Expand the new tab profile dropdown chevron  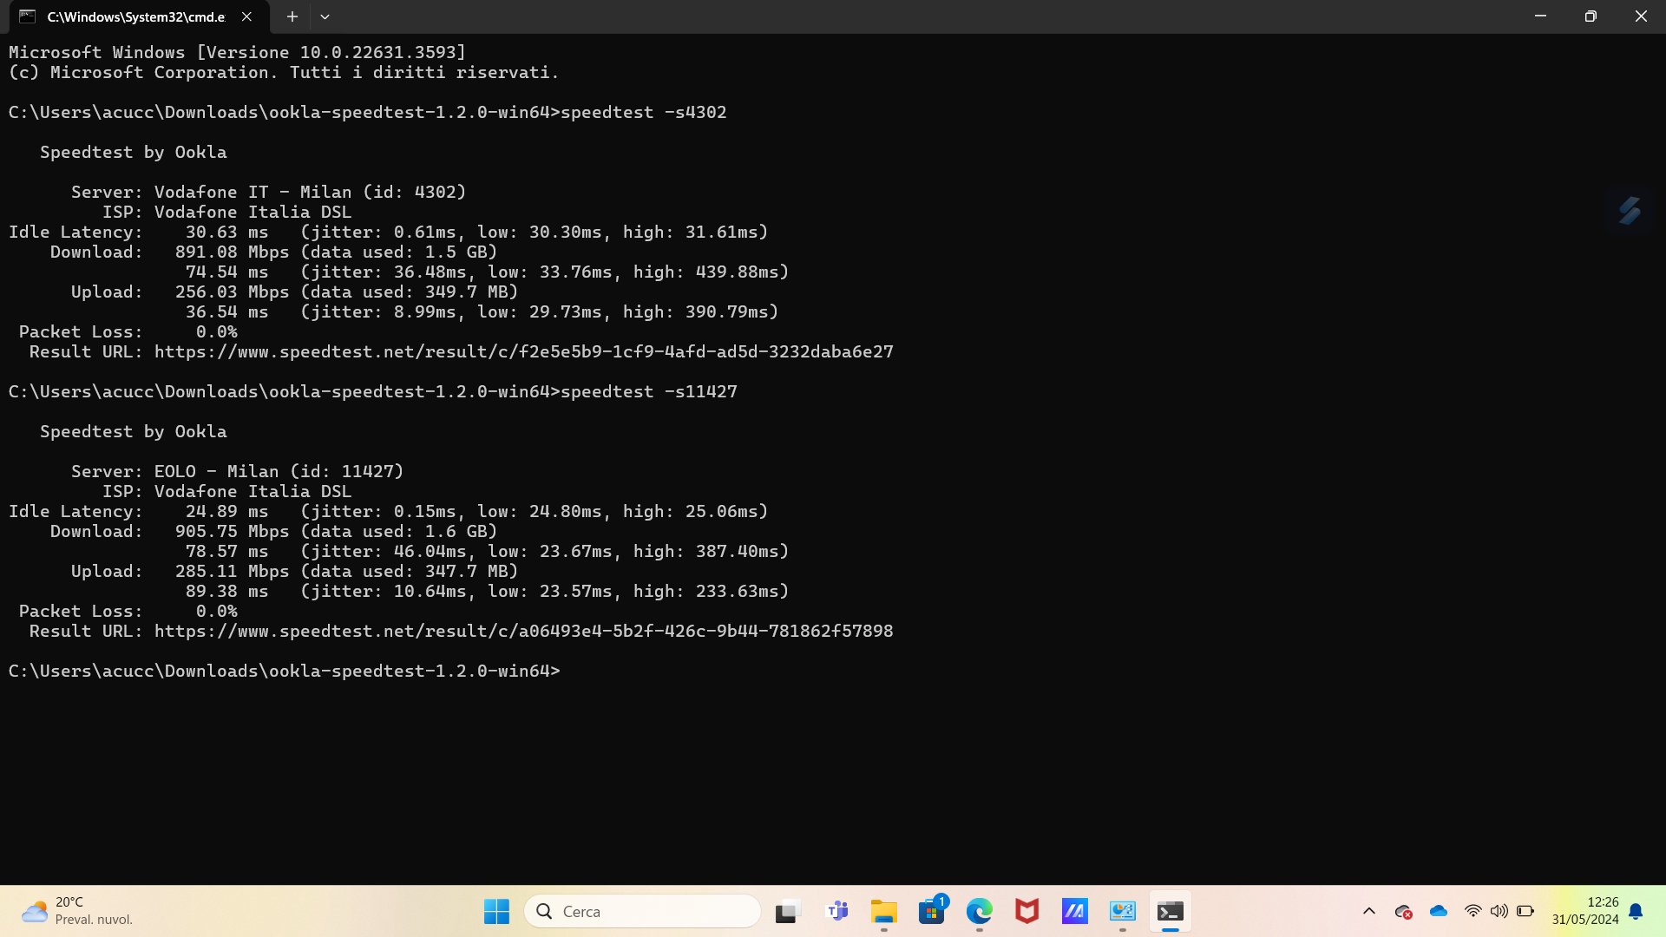tap(325, 16)
